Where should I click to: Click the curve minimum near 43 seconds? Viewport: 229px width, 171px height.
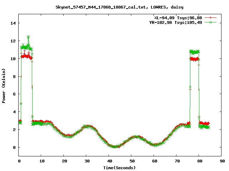(x=114, y=147)
